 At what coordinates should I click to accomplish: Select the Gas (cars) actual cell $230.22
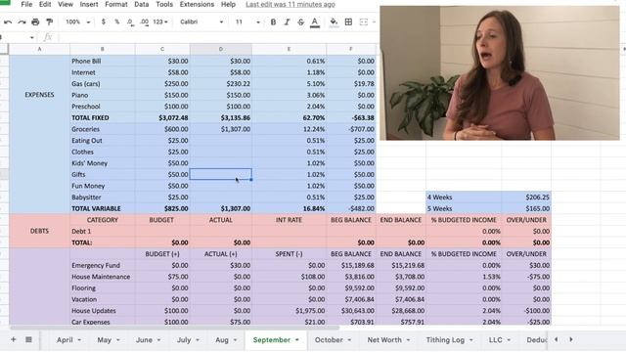coord(221,84)
